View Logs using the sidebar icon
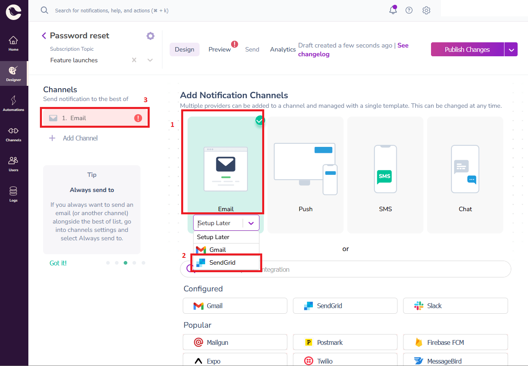The height and width of the screenshot is (366, 528). (14, 194)
